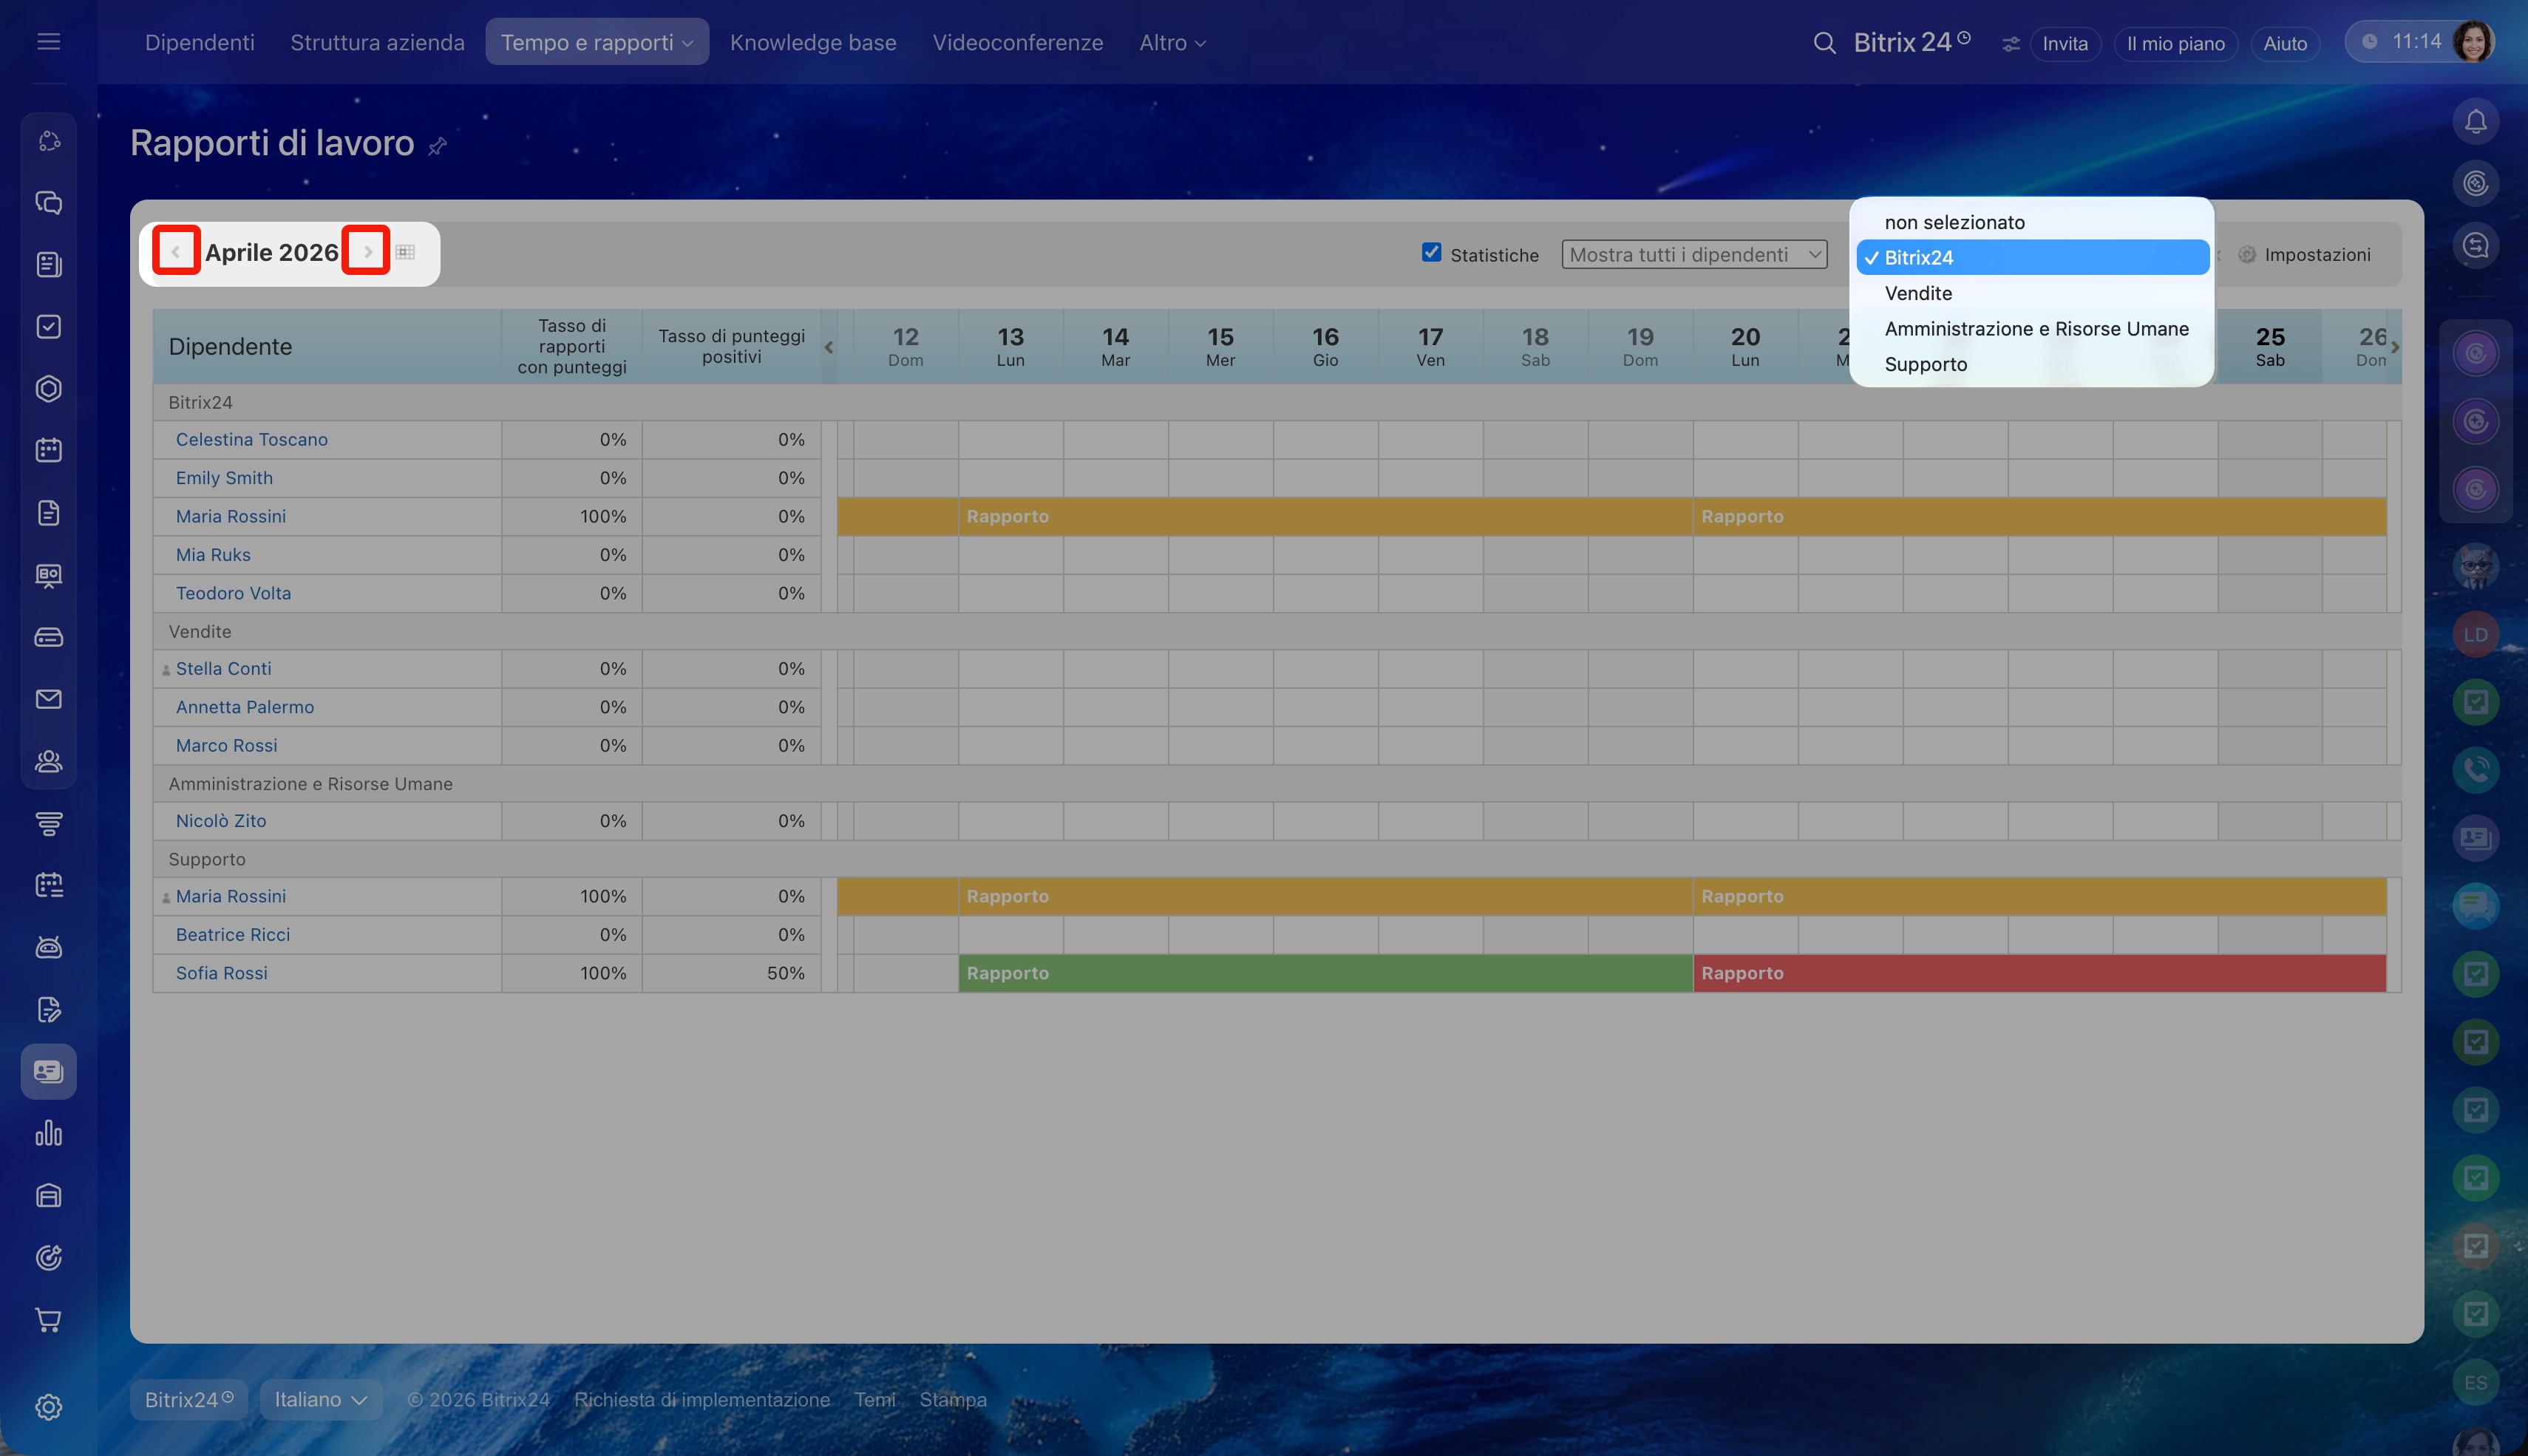Open Mostra tutti i dipendenti dropdown
This screenshot has width=2528, height=1456.
pyautogui.click(x=1694, y=255)
